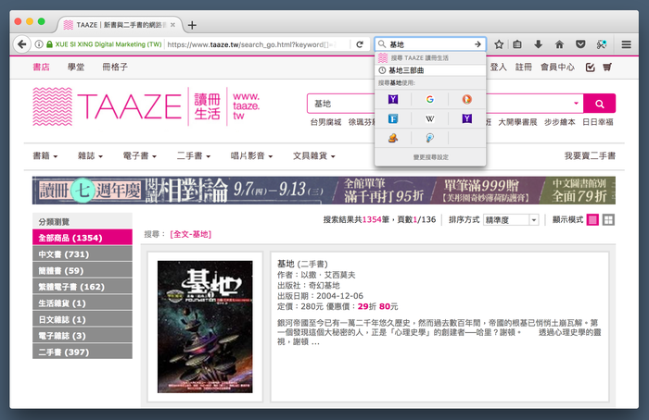Image resolution: width=649 pixels, height=420 pixels.
Task: Open a new browser tab
Action: [x=192, y=25]
